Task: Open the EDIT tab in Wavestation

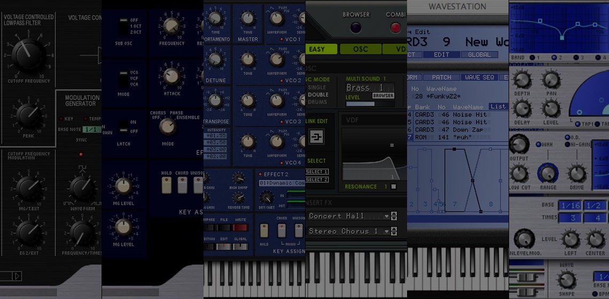Action: click(x=441, y=55)
